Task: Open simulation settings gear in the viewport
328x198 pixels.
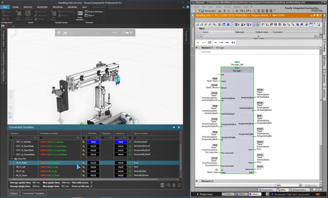Action: point(59,32)
